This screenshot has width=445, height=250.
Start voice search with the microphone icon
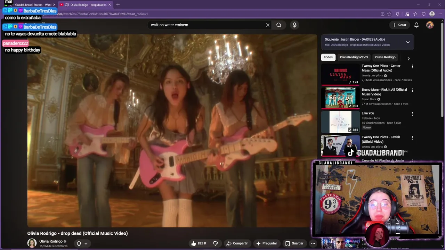click(x=294, y=25)
